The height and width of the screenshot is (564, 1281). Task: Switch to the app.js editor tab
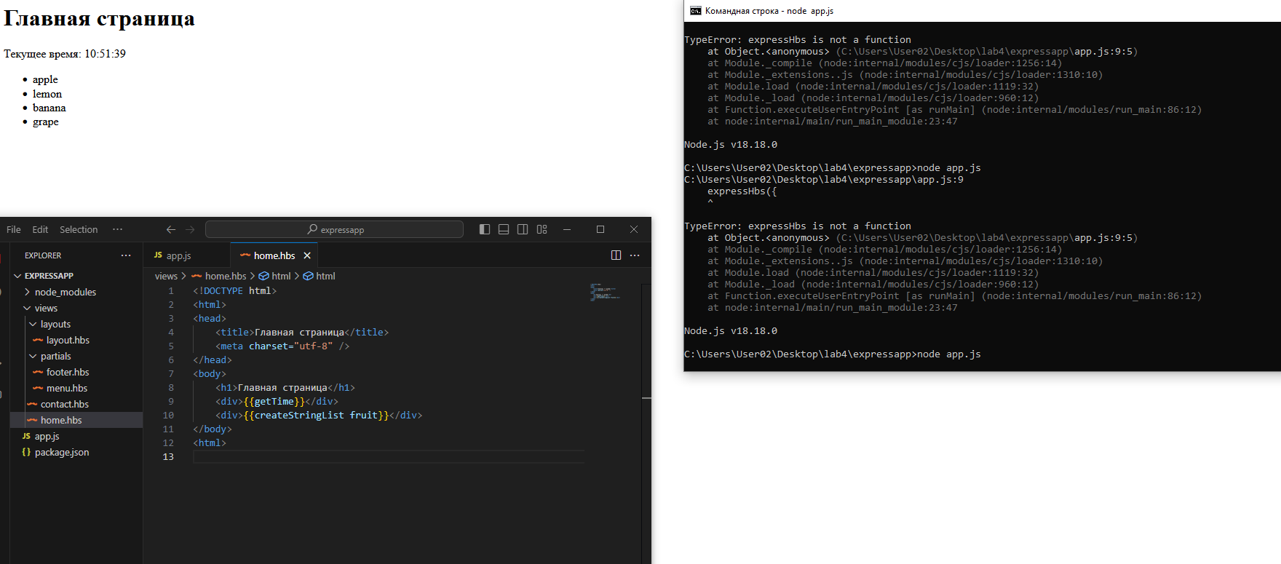(x=178, y=255)
